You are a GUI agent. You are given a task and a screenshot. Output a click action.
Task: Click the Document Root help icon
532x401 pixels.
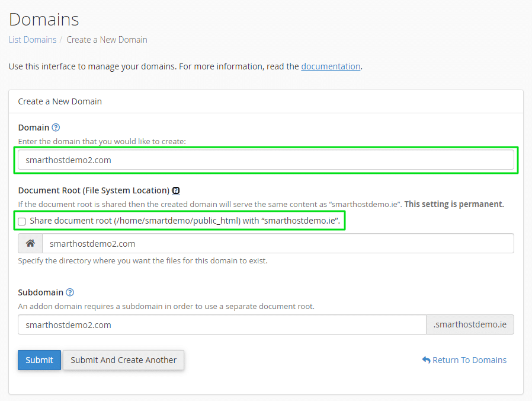(176, 190)
